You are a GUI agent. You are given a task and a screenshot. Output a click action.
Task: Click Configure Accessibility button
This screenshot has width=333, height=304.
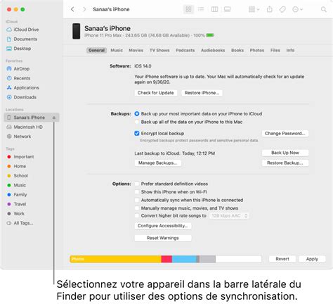coord(163,226)
